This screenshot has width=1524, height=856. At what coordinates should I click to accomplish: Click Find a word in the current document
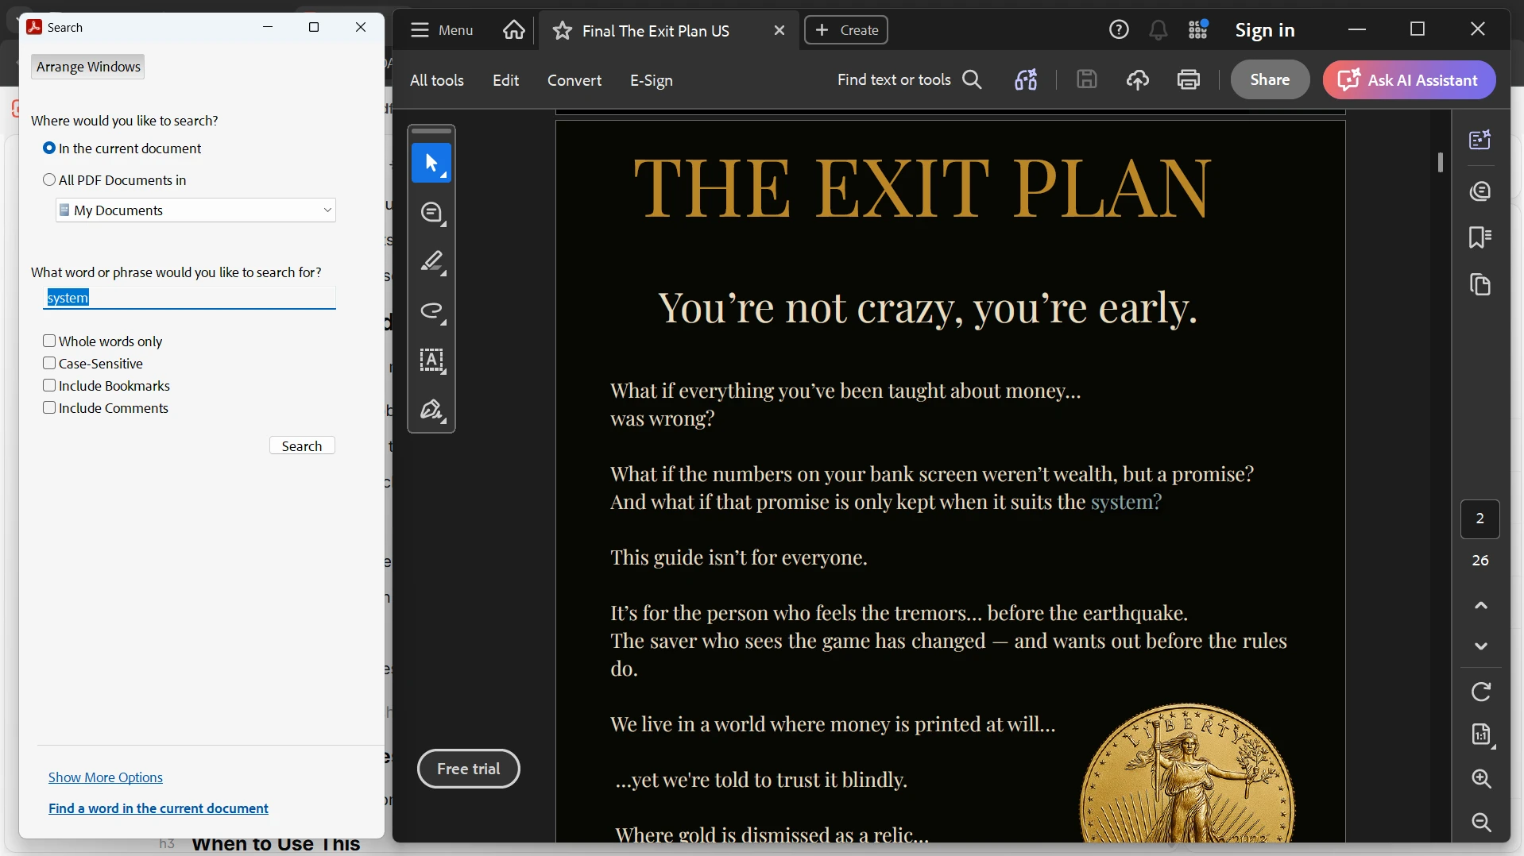tap(158, 808)
